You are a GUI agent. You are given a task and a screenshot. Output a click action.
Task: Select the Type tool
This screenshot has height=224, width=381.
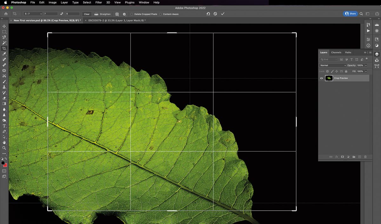click(4, 126)
